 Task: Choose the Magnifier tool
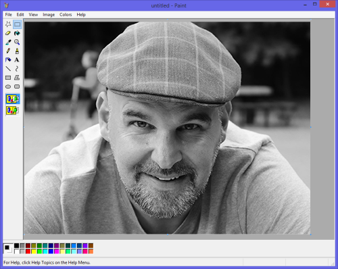(17, 42)
